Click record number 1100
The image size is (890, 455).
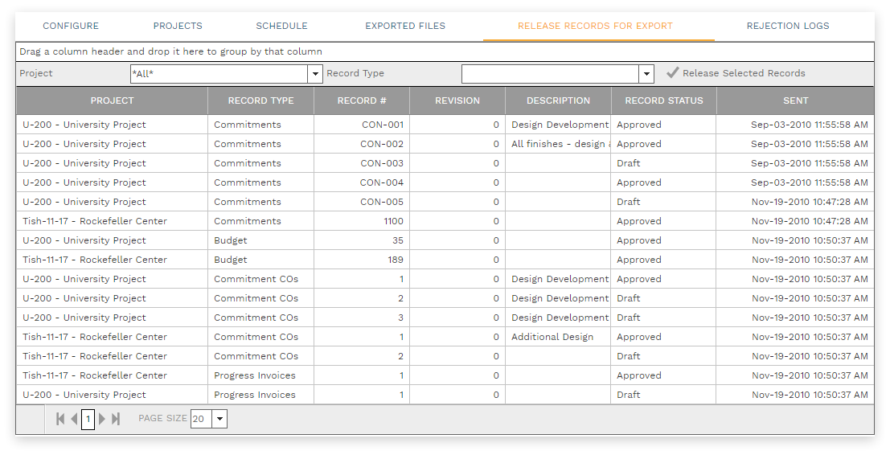[x=393, y=221]
